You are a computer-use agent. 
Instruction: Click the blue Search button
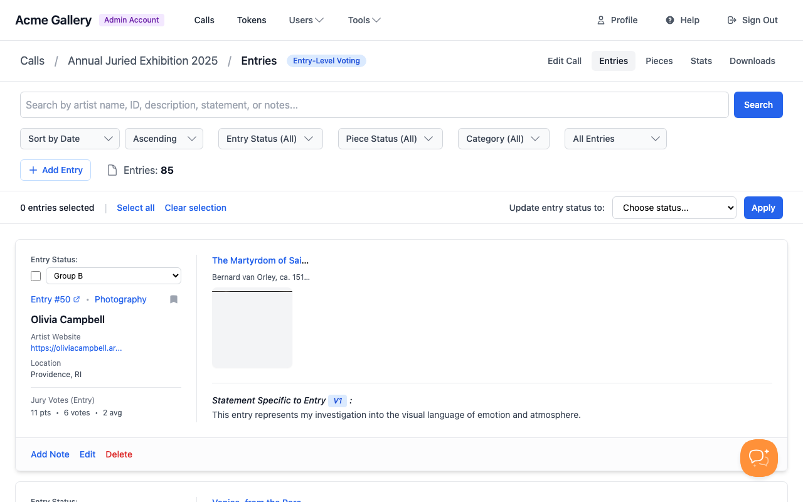(758, 105)
